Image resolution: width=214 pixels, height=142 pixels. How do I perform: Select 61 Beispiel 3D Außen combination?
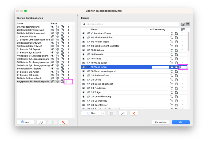pyautogui.click(x=28, y=72)
